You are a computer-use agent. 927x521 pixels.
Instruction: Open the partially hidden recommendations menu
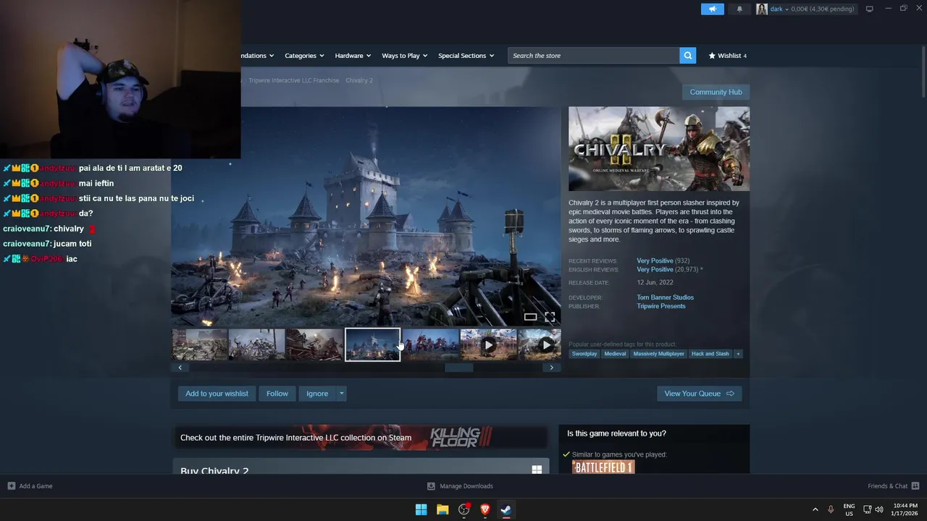(x=258, y=56)
